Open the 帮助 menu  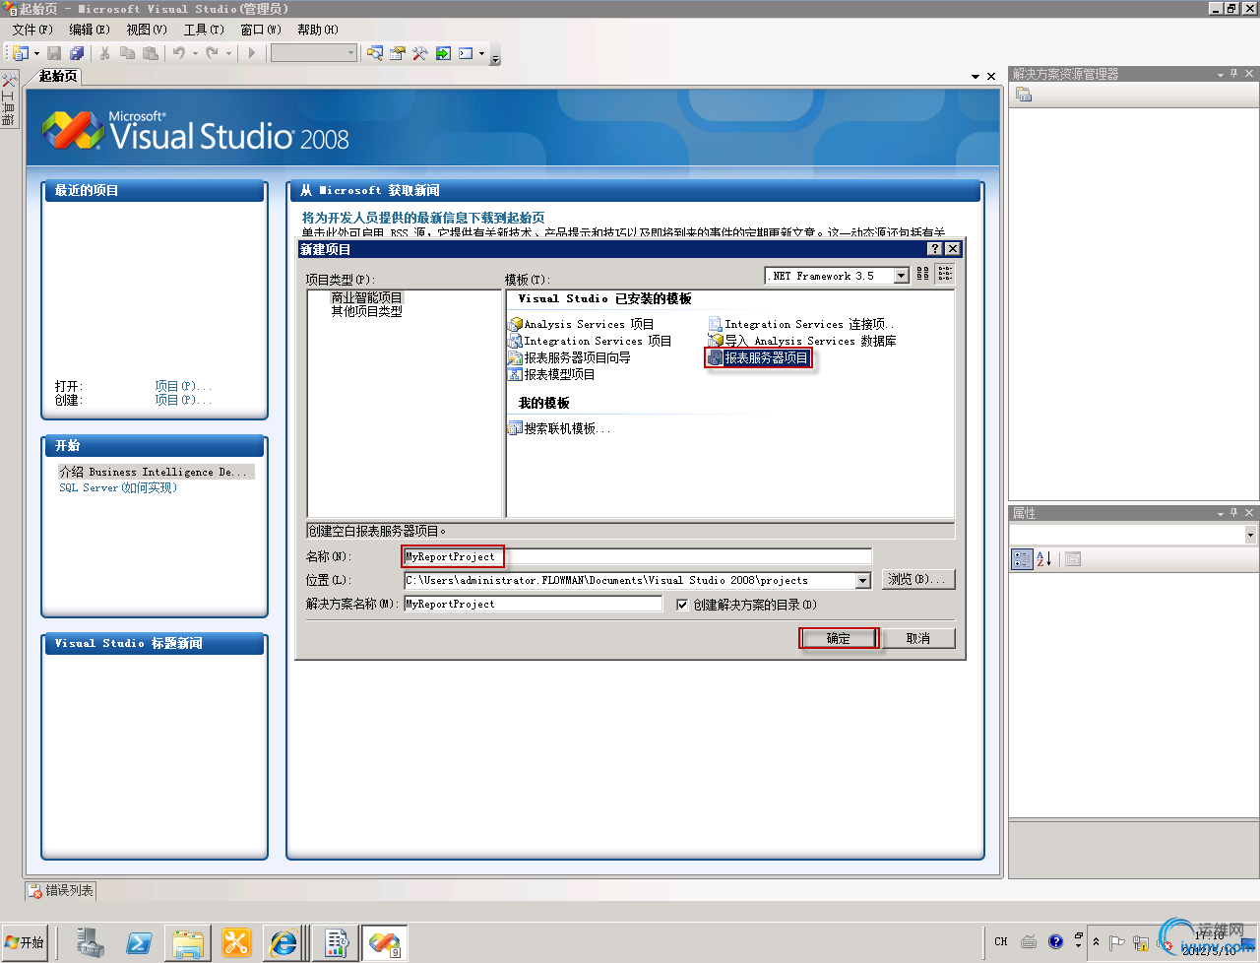click(x=318, y=30)
